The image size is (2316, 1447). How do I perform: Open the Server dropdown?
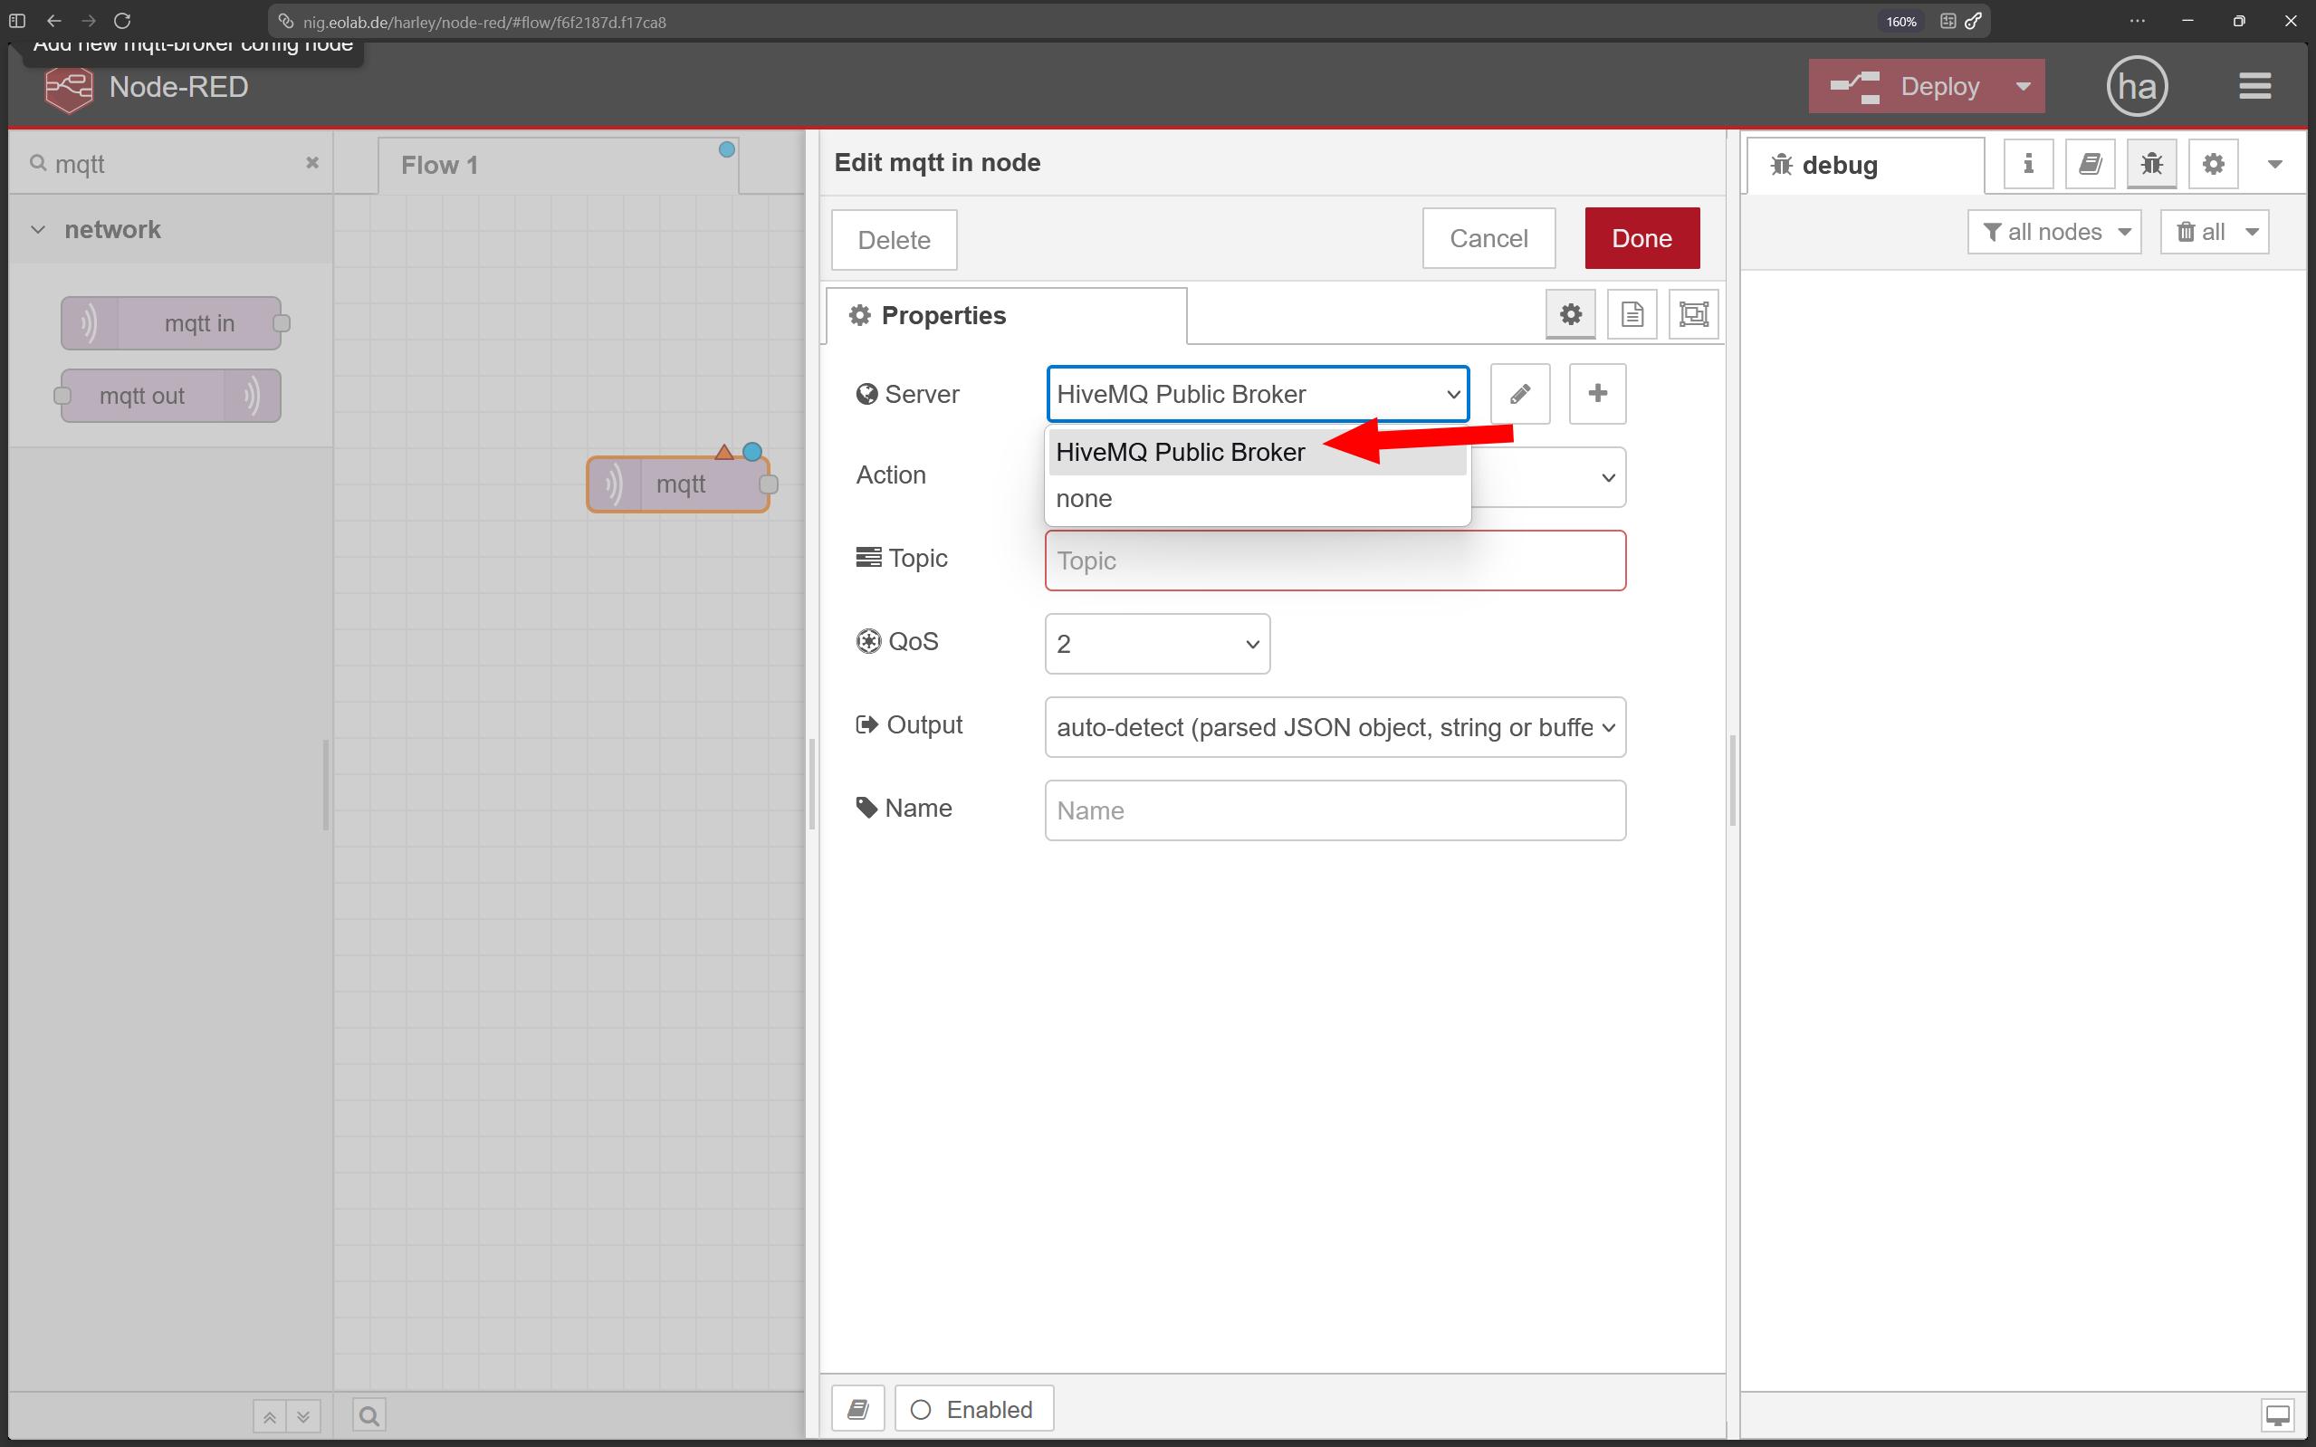click(x=1257, y=393)
